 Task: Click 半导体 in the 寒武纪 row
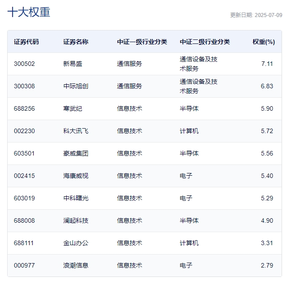tap(189, 108)
